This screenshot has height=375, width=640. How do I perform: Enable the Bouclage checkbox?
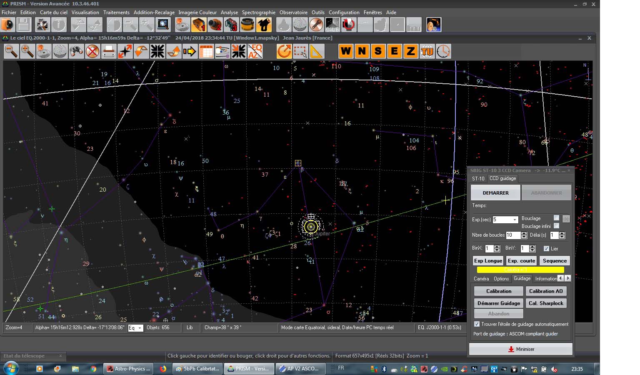556,218
